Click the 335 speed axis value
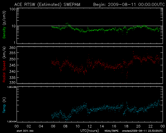The width and height of the screenshot is (166, 133). [x=12, y=78]
